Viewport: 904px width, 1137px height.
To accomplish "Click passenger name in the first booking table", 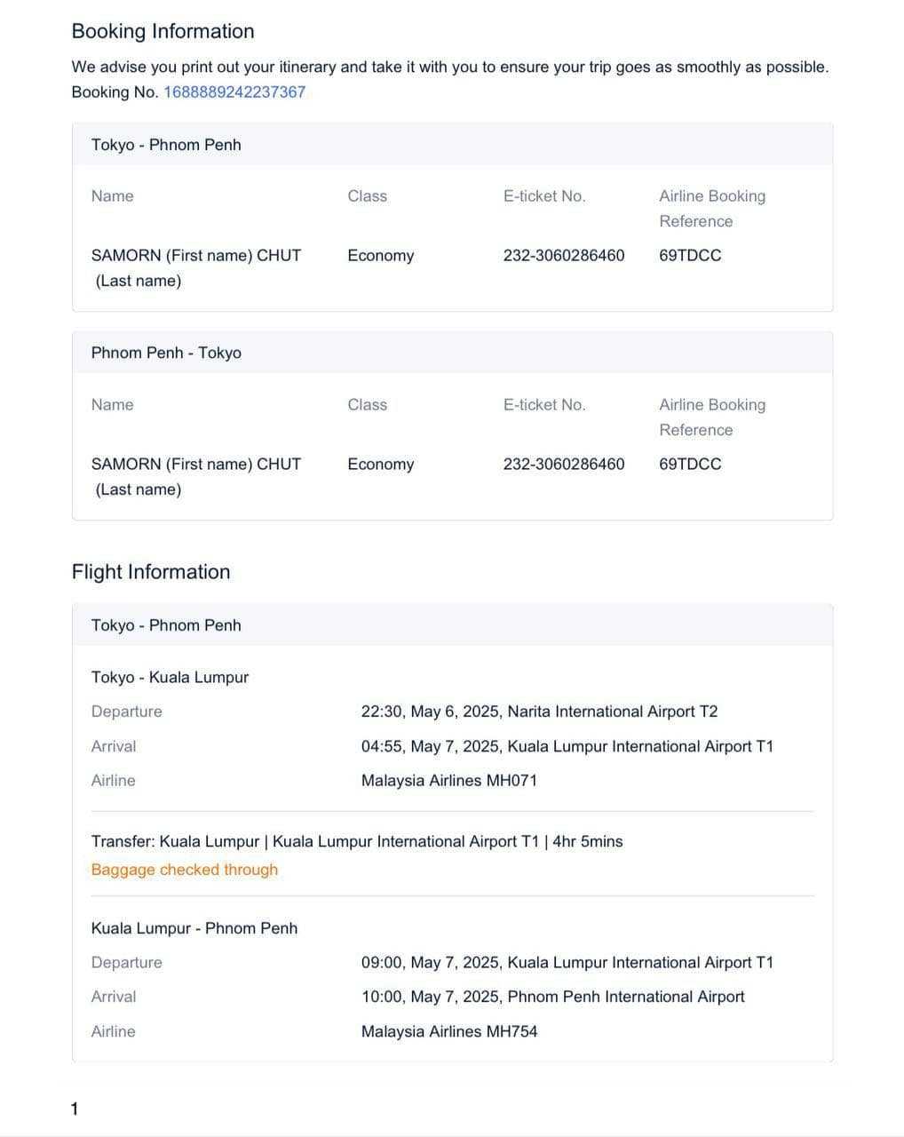I will pyautogui.click(x=196, y=256).
